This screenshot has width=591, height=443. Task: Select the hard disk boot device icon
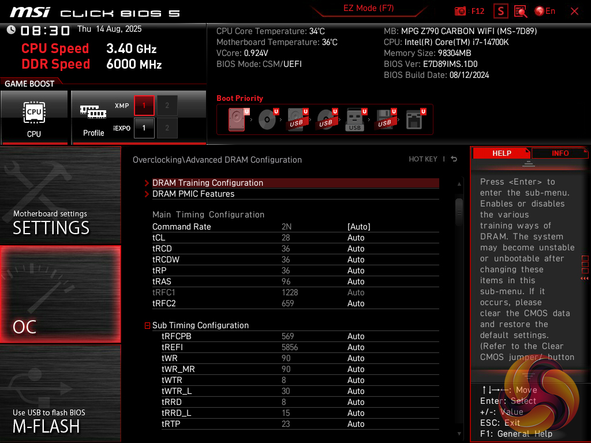[237, 119]
